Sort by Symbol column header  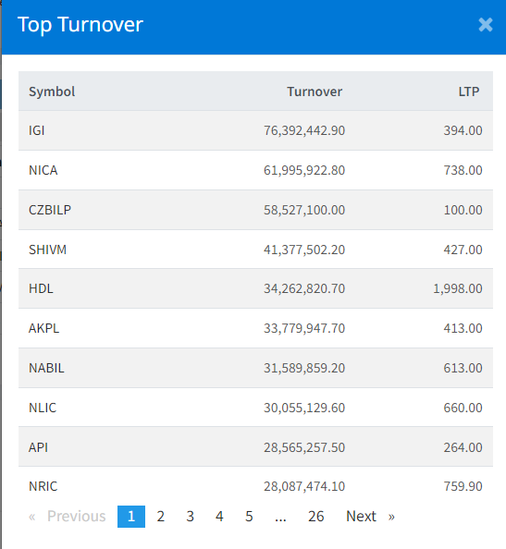[x=52, y=91]
